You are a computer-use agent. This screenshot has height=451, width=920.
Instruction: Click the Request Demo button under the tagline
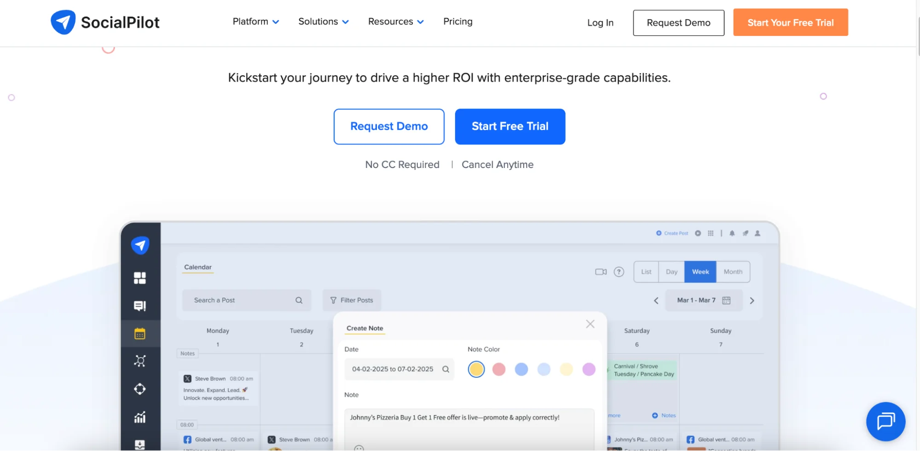tap(389, 127)
